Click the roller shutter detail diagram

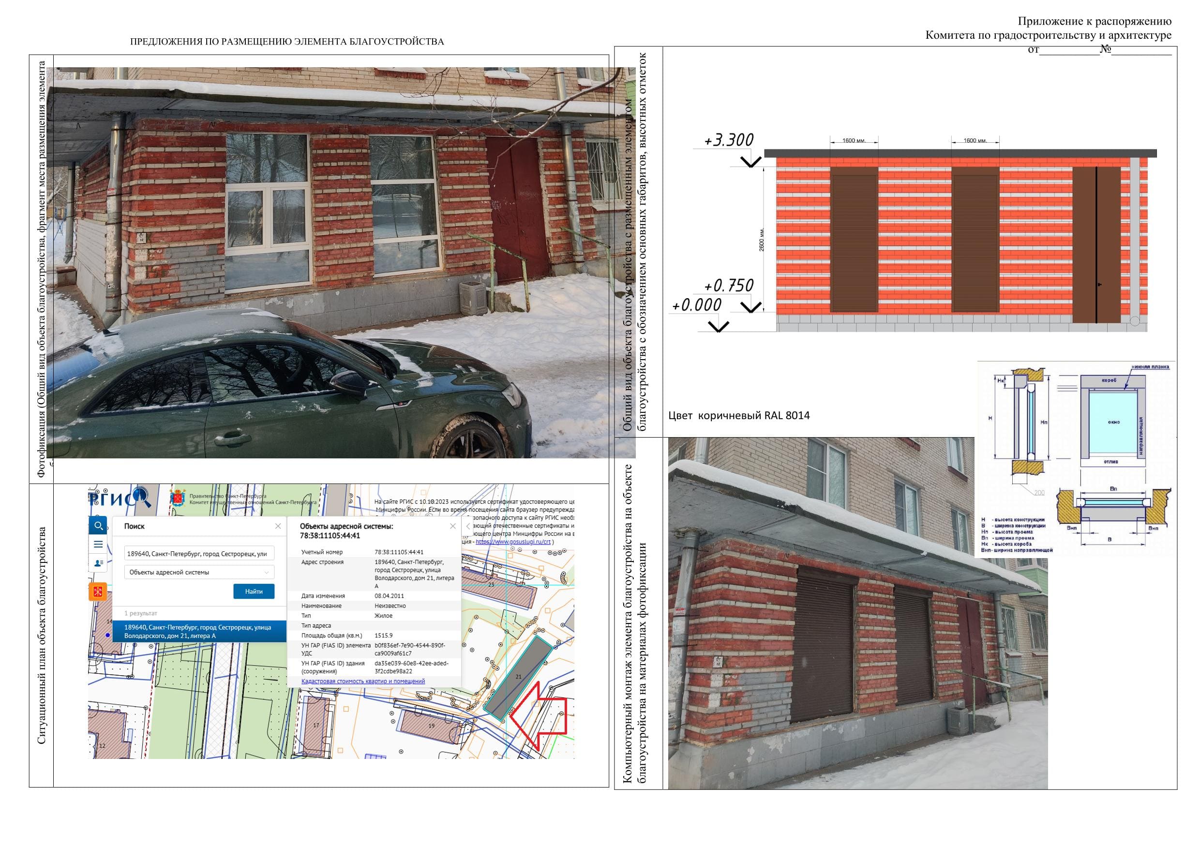(x=1076, y=458)
